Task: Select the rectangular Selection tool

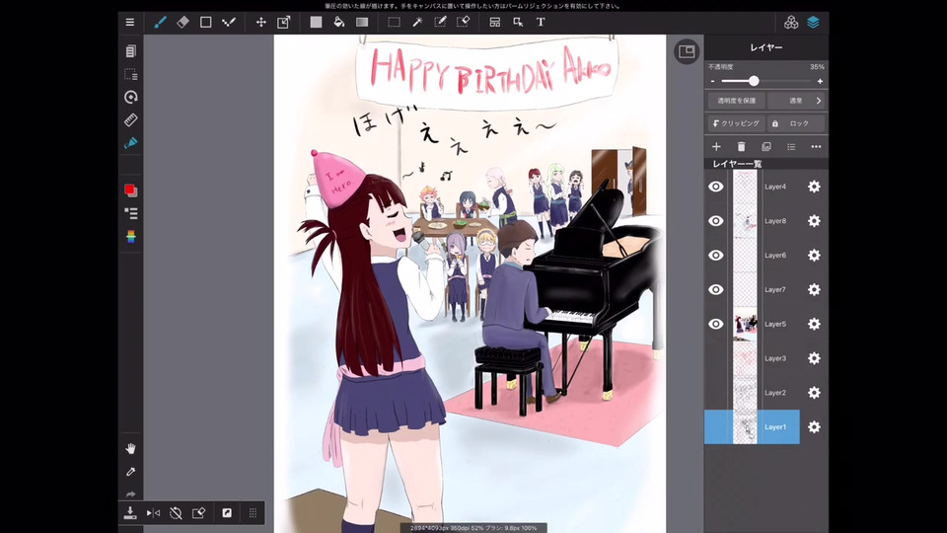Action: coord(394,23)
